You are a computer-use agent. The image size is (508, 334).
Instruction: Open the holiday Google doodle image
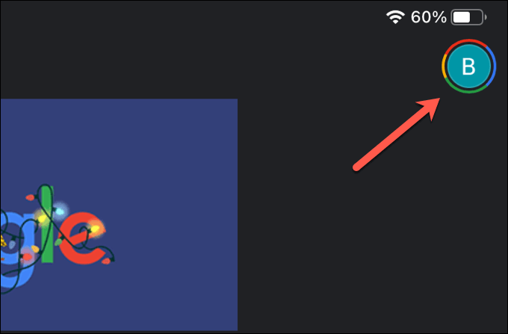point(119,214)
